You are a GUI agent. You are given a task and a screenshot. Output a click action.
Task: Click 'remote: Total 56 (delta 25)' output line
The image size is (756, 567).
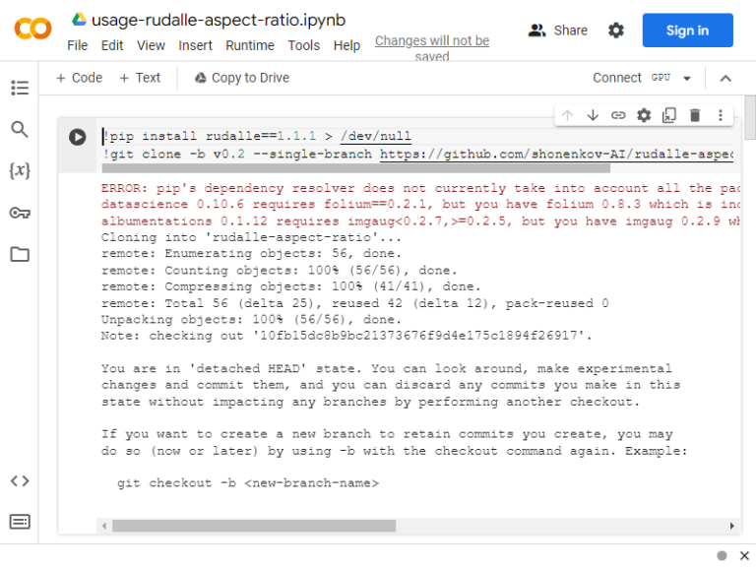click(354, 303)
